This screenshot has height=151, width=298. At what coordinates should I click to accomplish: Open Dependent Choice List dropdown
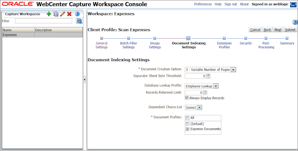(199, 108)
